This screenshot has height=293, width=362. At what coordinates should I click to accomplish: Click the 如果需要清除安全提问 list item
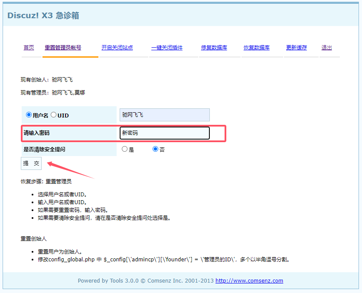tap(104, 218)
